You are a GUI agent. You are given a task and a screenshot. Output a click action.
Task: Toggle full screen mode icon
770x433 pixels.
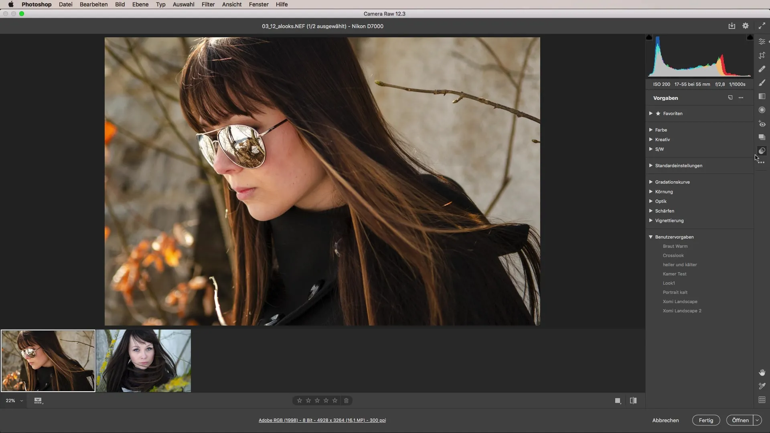tap(762, 26)
